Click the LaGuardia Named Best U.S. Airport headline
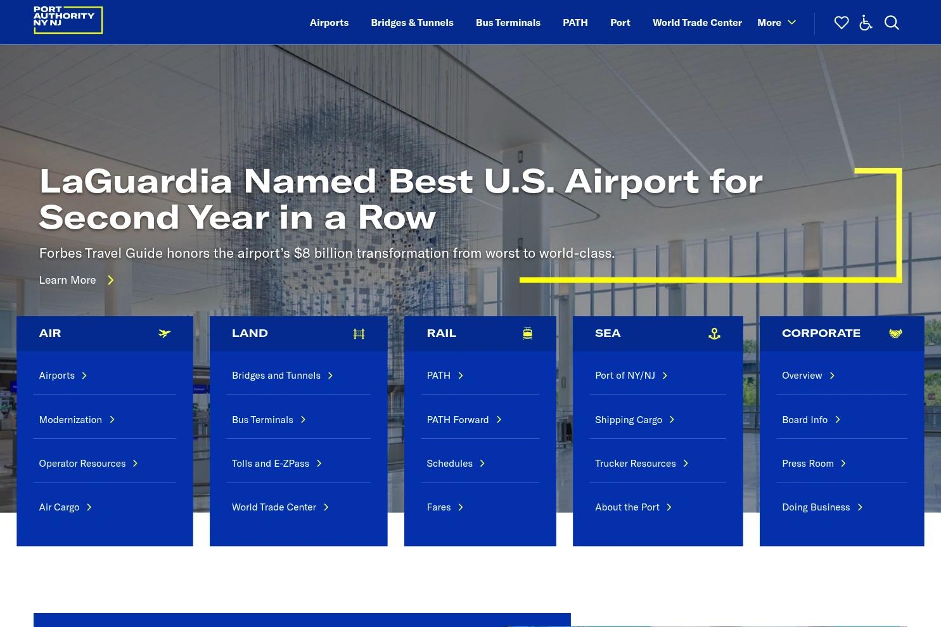 click(401, 199)
